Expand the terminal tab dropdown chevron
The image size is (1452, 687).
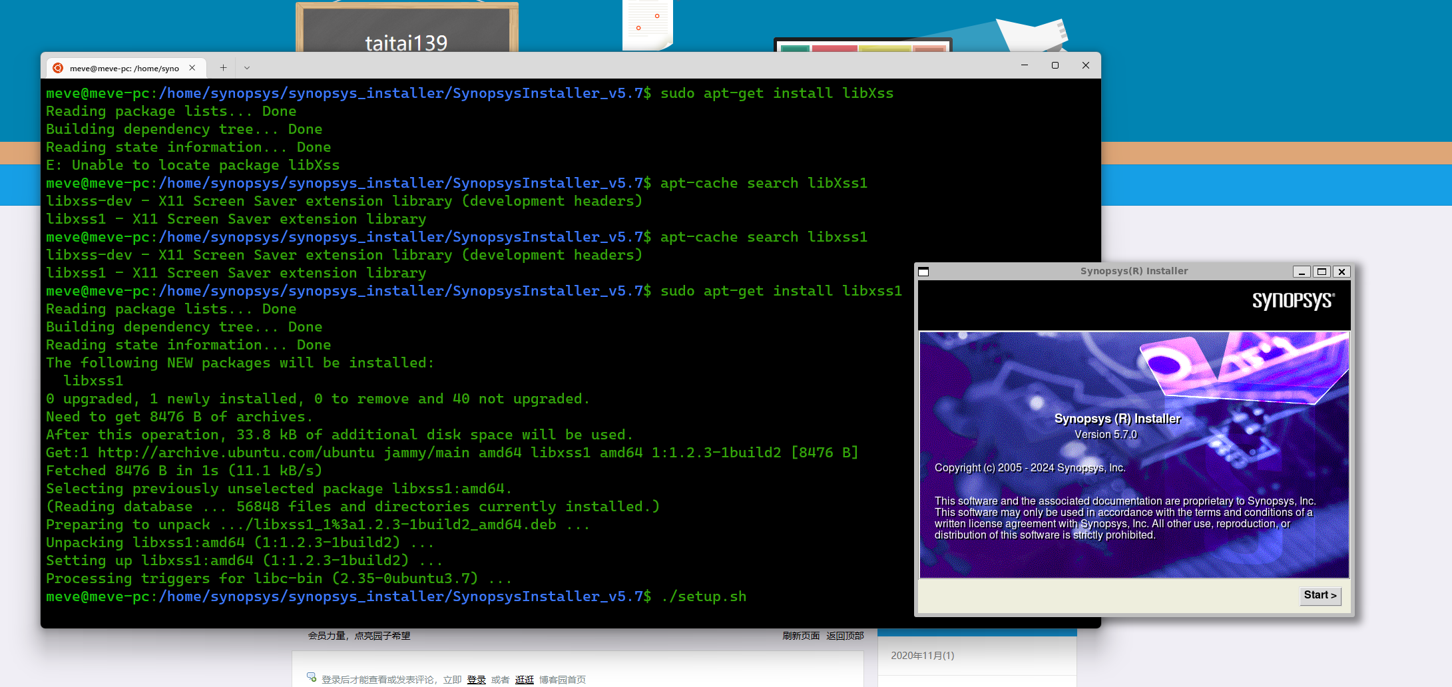click(247, 68)
